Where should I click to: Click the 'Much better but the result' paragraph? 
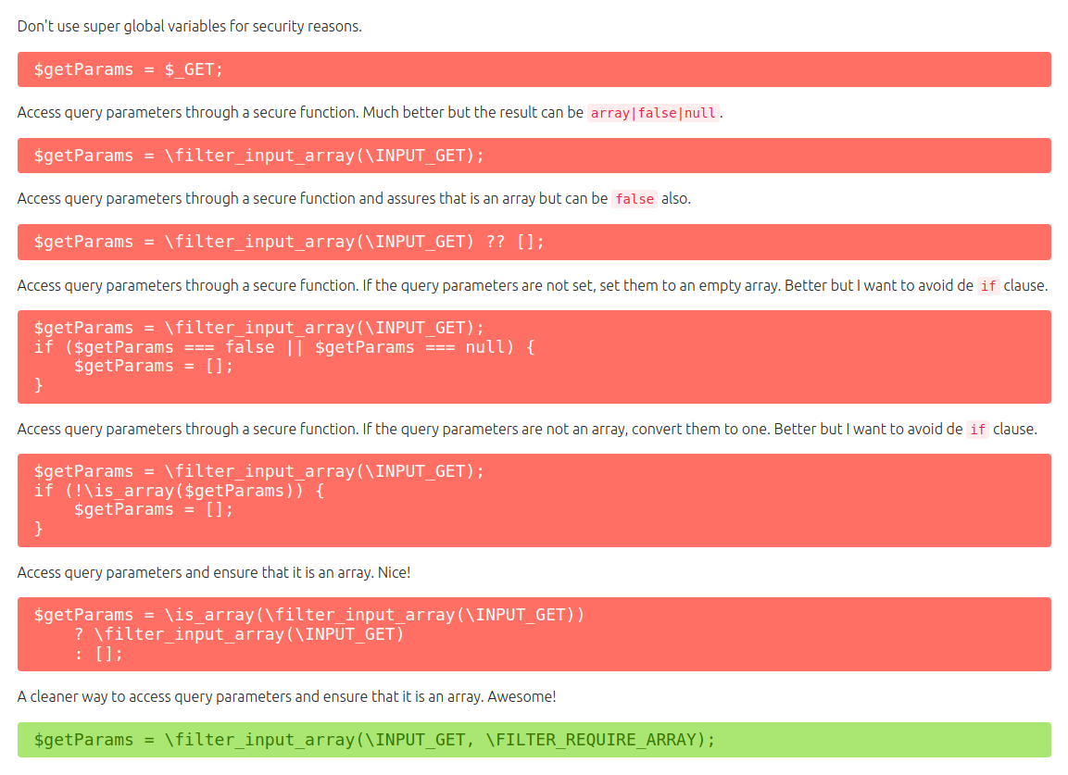(370, 112)
